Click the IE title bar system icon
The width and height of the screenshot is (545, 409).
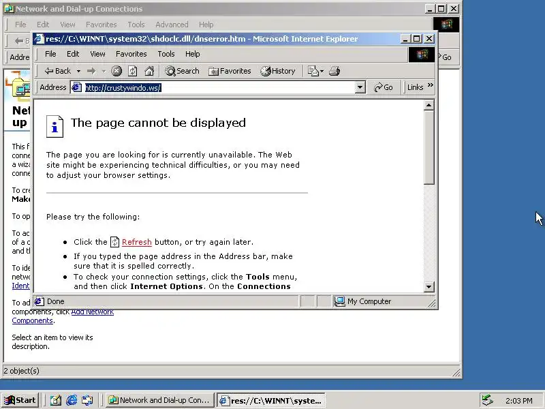click(40, 39)
